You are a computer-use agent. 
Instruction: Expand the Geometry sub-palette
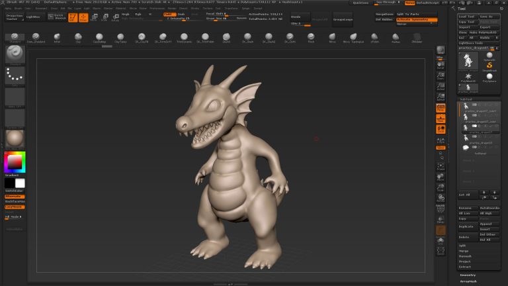click(x=468, y=275)
